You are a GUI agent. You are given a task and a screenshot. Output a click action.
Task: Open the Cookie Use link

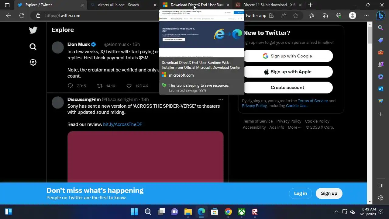[x=297, y=106]
